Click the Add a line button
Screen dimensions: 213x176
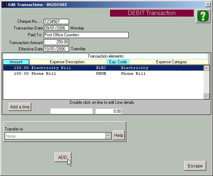[20, 107]
